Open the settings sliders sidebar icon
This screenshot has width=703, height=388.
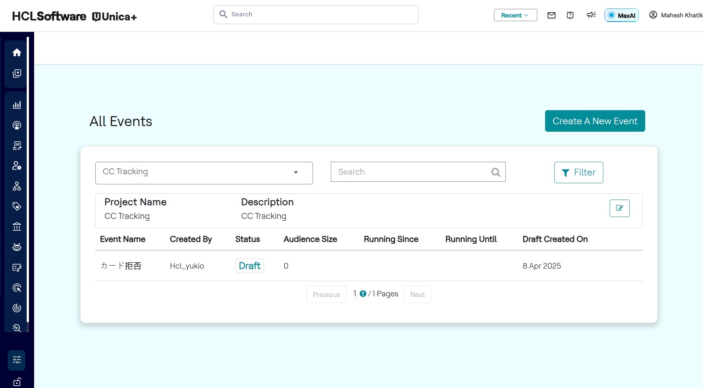point(17,360)
